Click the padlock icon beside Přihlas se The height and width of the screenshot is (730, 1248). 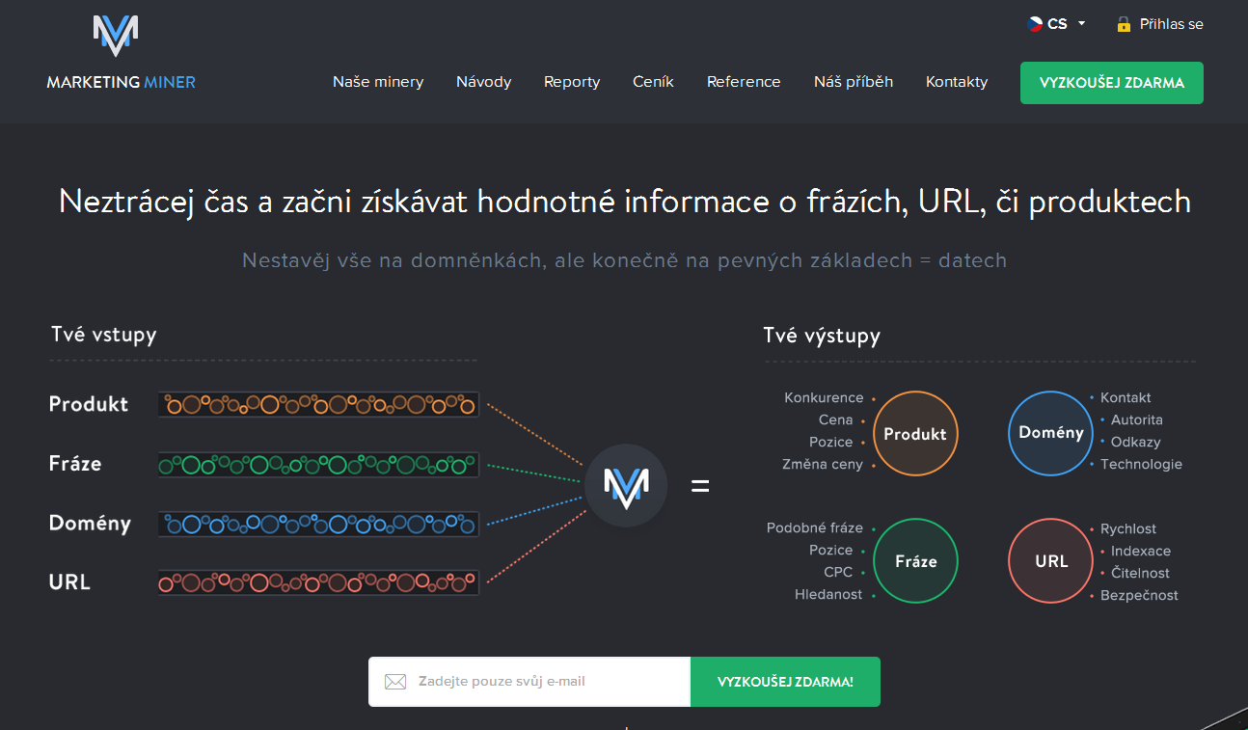(x=1123, y=24)
